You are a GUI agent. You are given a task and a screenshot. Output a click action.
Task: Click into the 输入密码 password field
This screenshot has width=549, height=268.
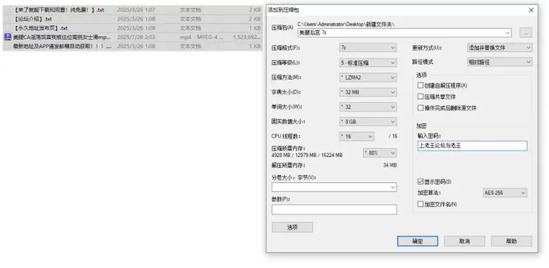tap(472, 146)
